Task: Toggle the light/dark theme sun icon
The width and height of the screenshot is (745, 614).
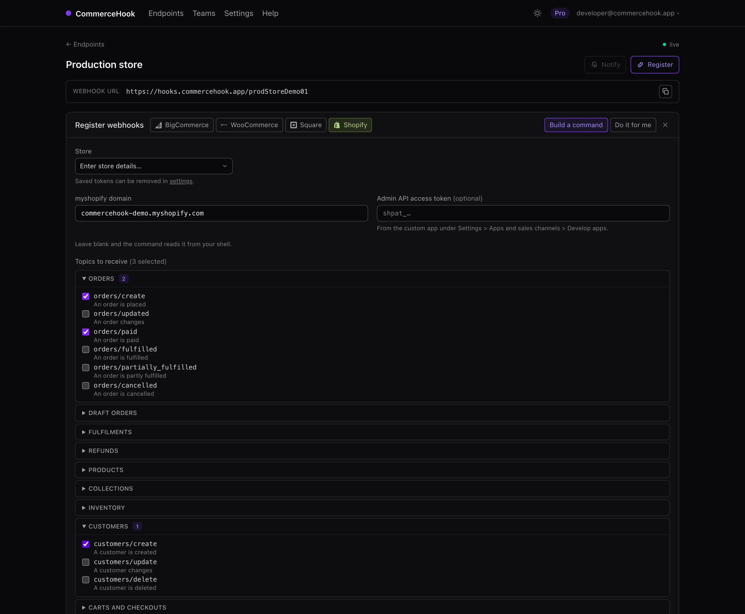Action: pos(537,13)
